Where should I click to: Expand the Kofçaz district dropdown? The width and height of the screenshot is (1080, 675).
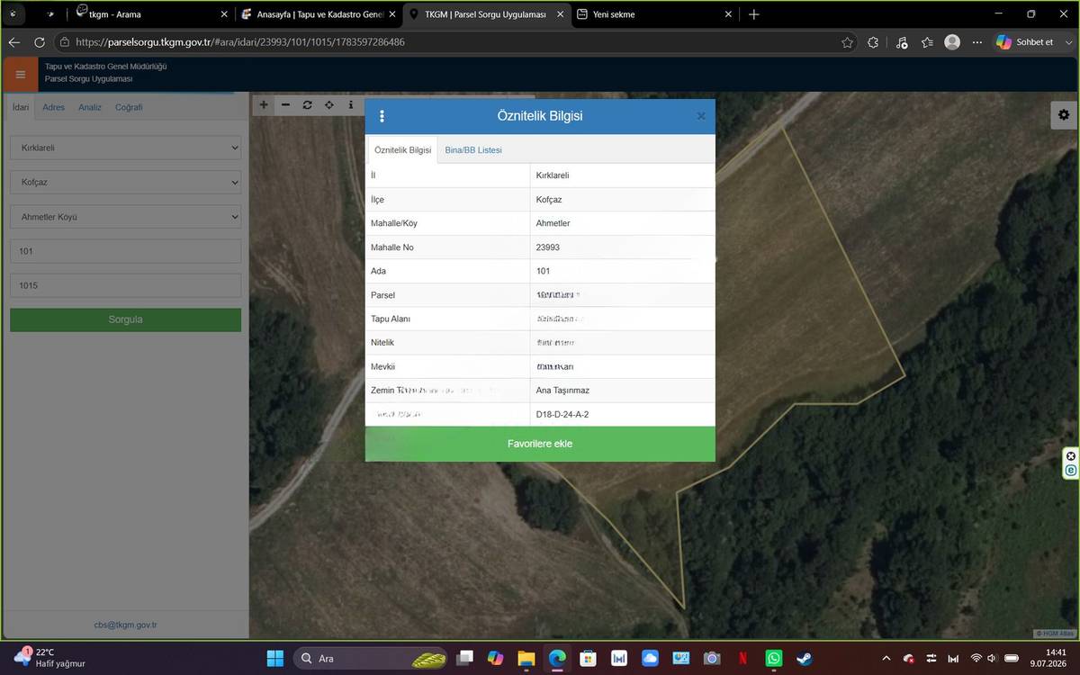(x=126, y=183)
